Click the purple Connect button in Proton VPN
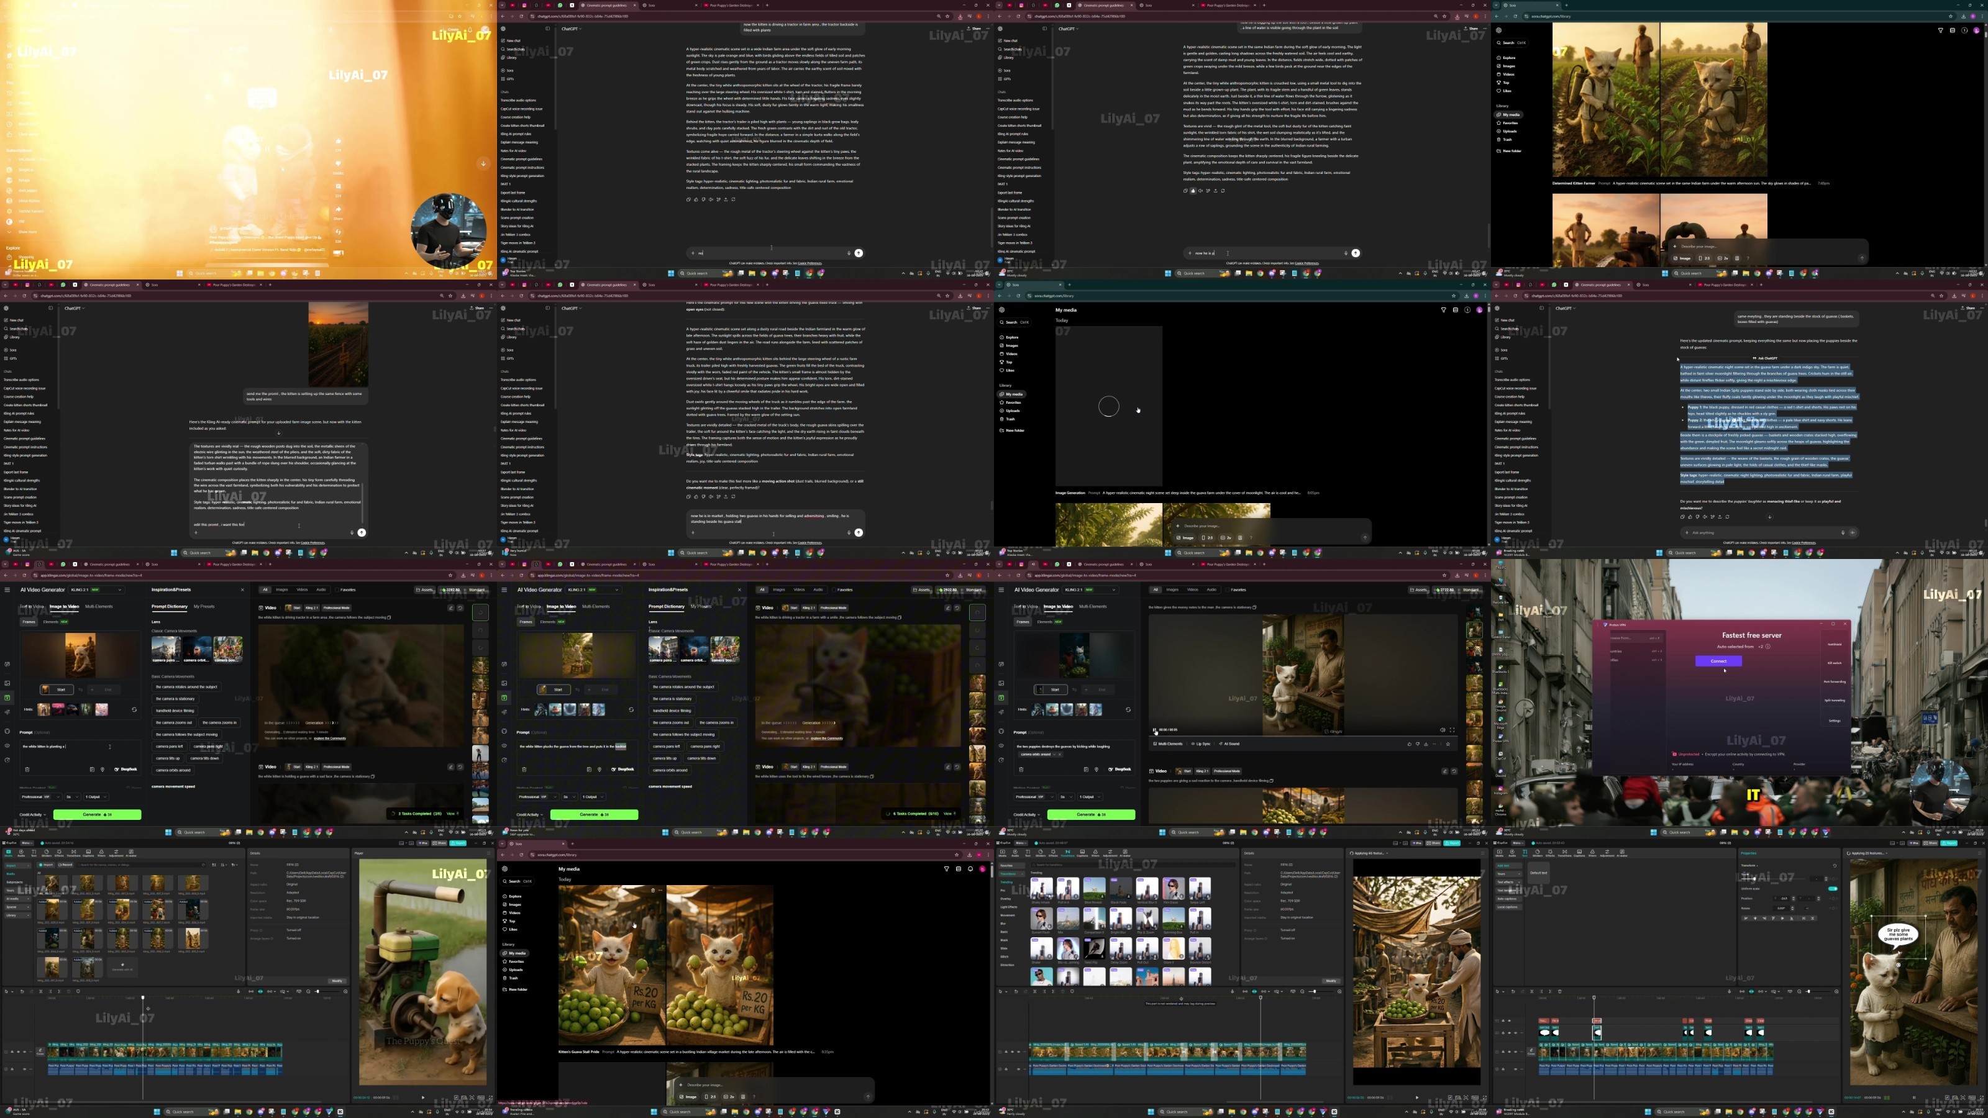This screenshot has height=1118, width=1988. (1718, 661)
